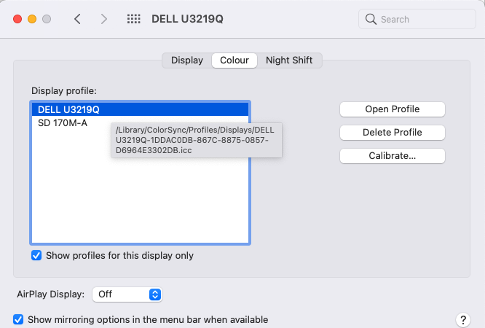Viewport: 485px width, 328px height.
Task: Show all preferences grid icon
Action: [134, 19]
